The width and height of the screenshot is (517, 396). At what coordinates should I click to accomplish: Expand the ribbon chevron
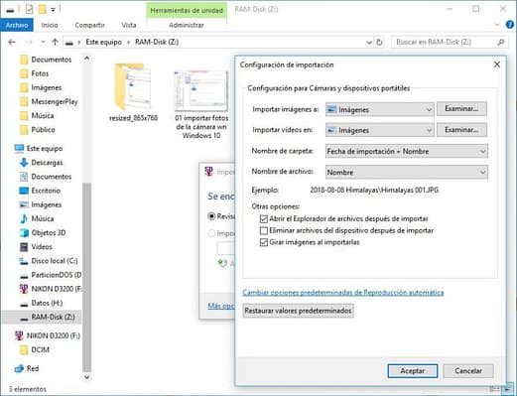click(497, 25)
